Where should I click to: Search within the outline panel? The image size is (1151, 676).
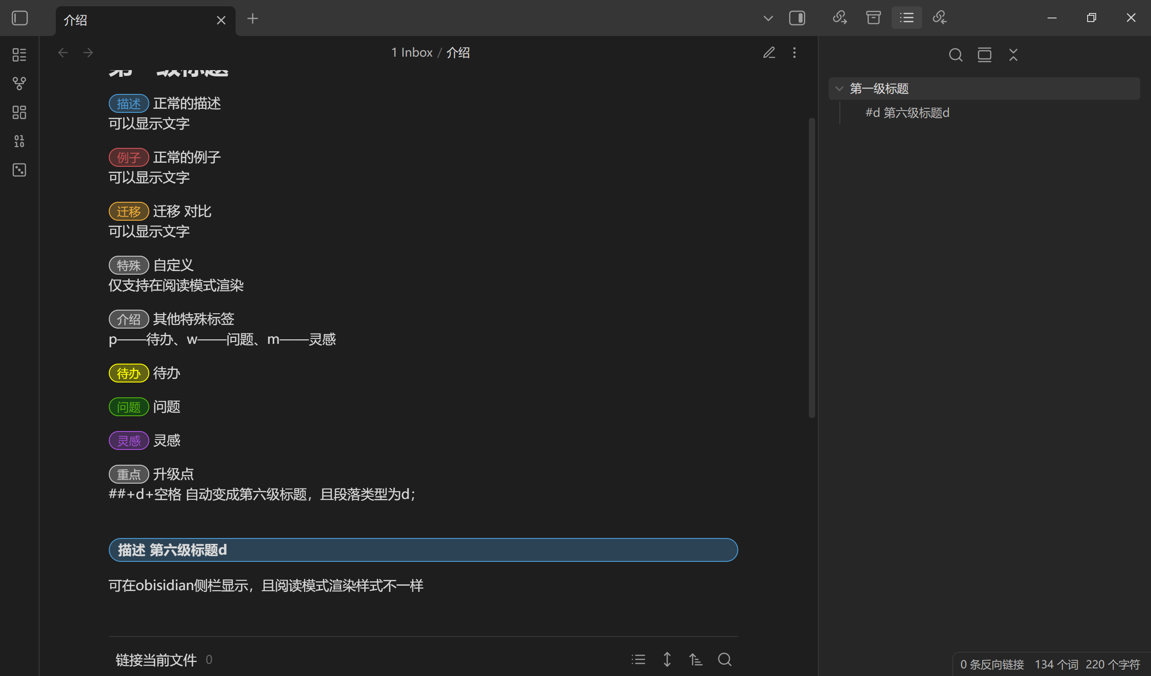955,55
